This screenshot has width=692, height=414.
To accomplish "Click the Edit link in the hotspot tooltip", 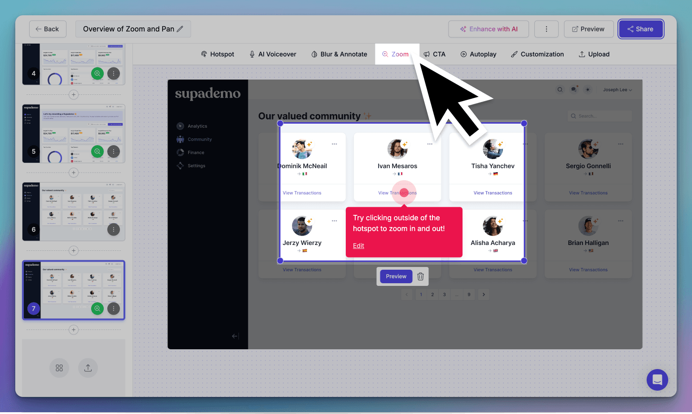I will point(358,245).
